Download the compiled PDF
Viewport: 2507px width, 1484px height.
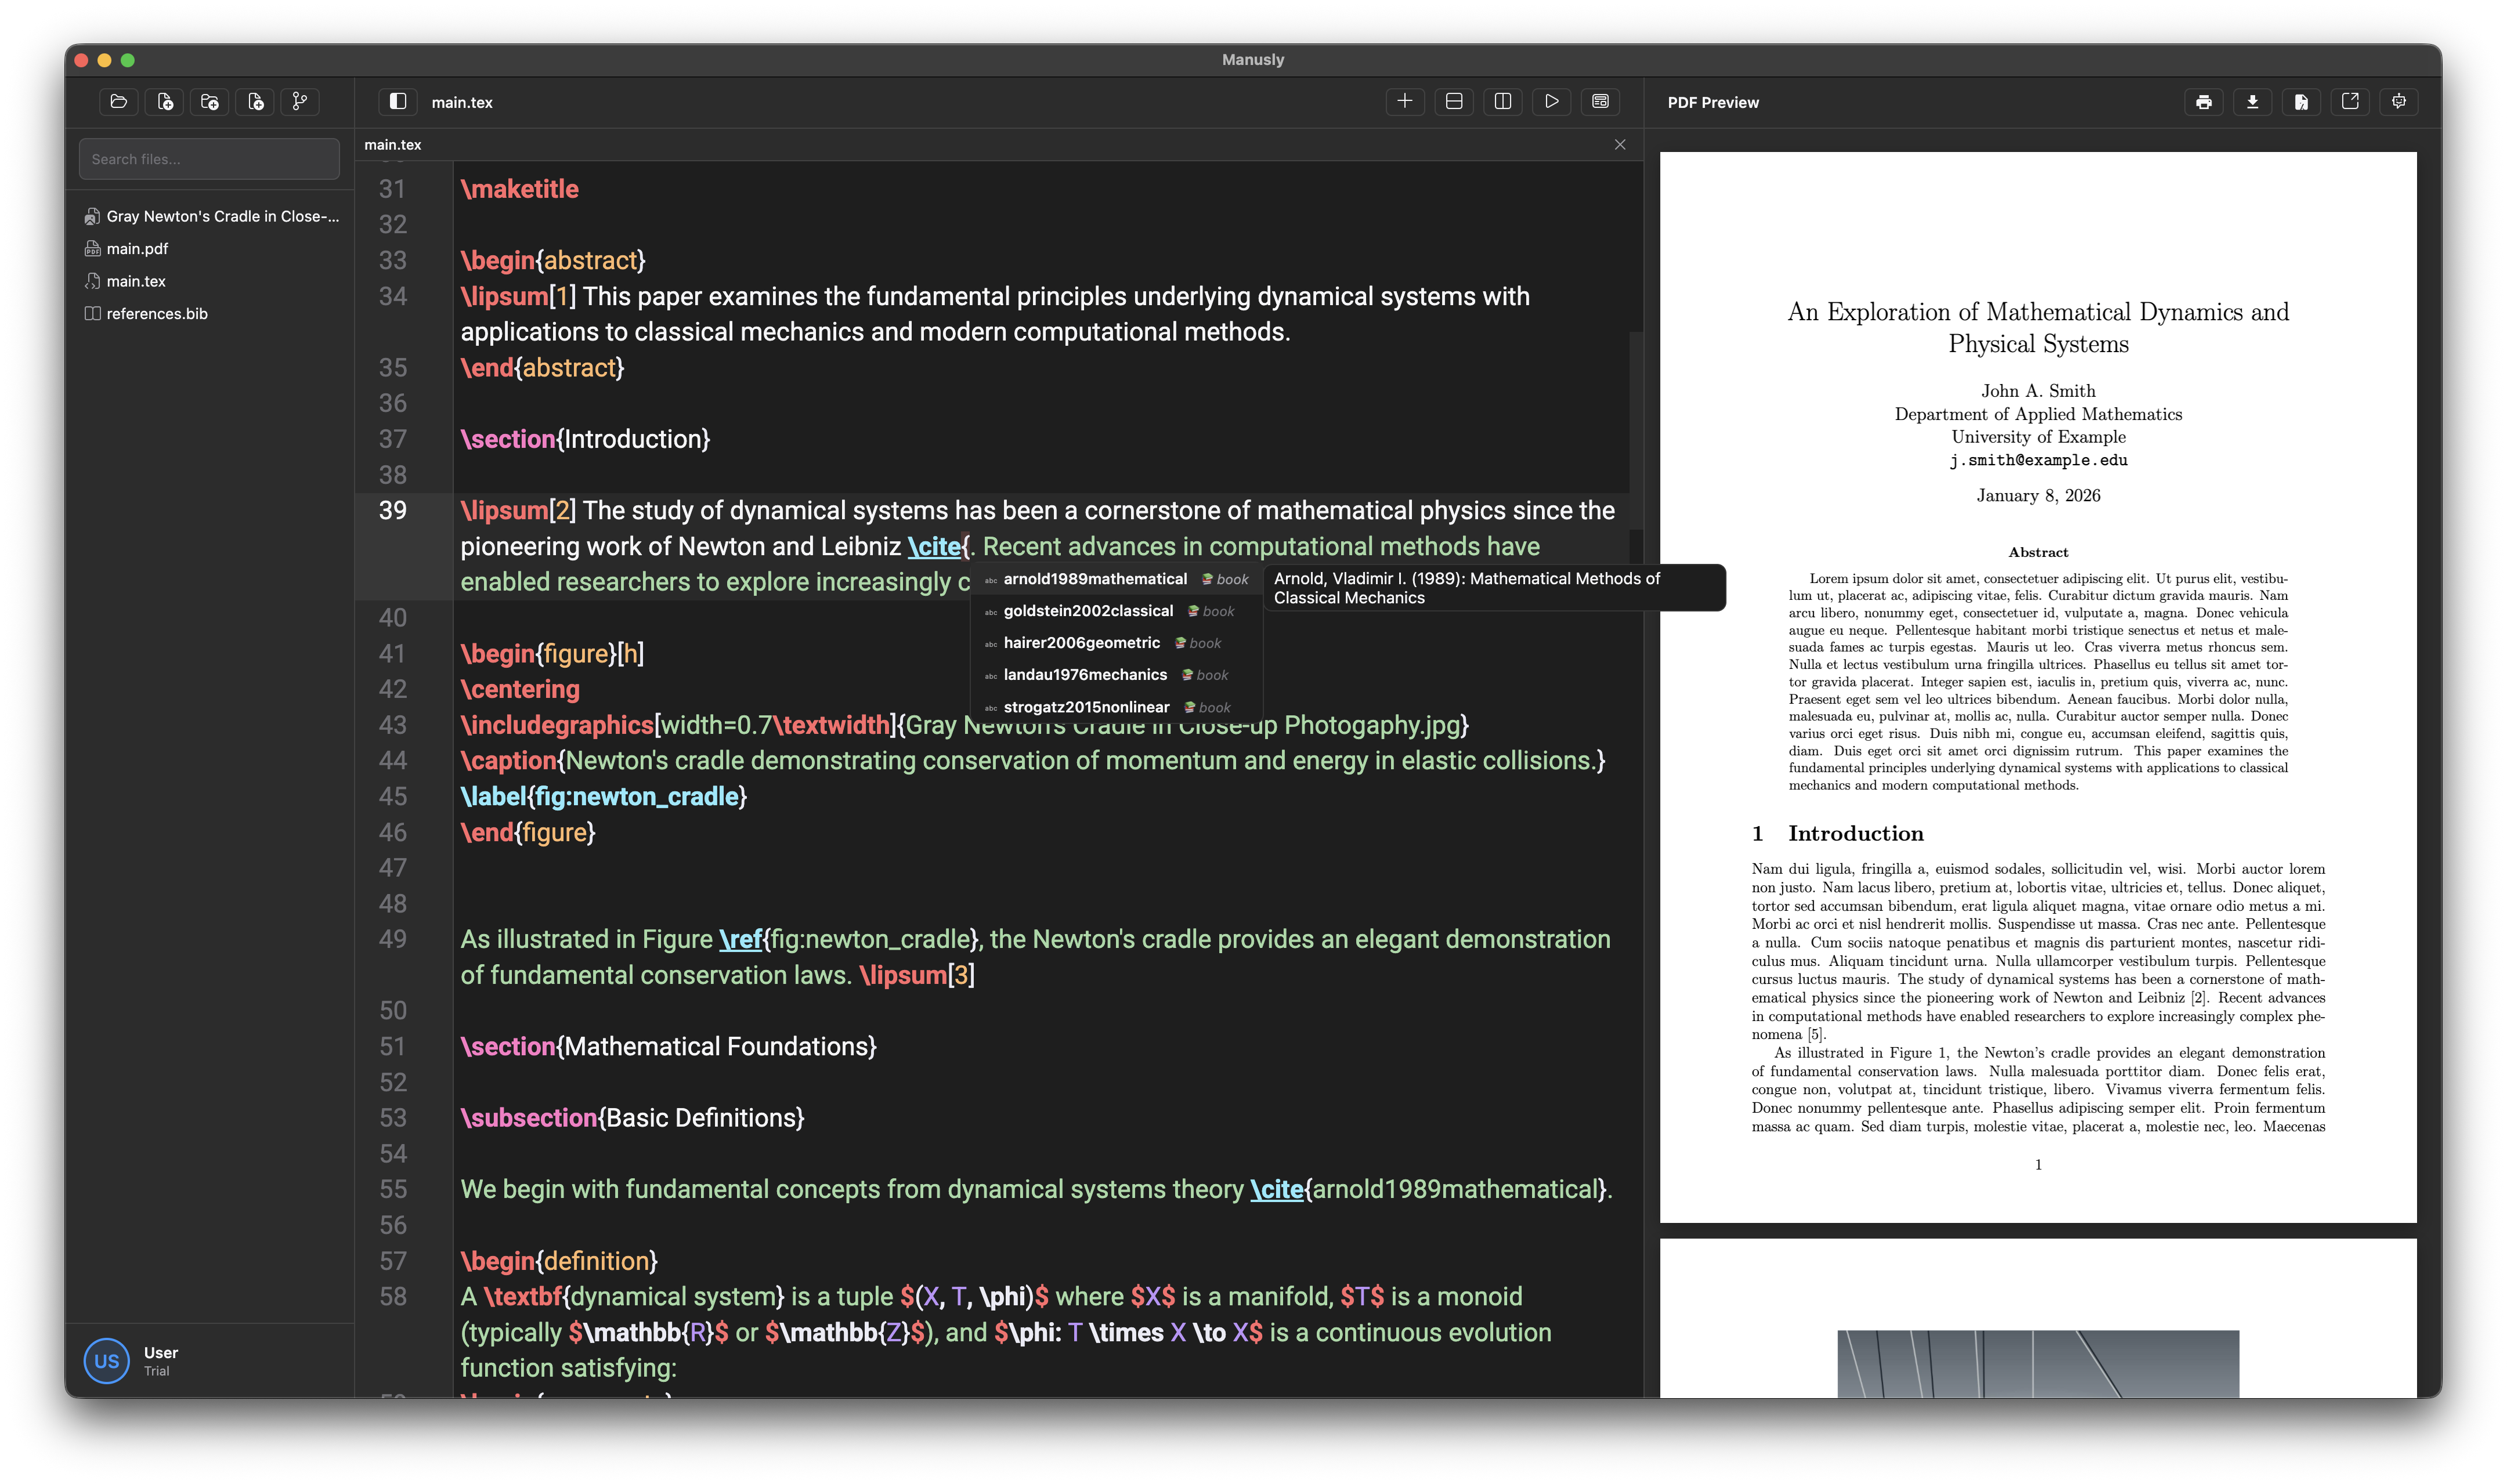(2252, 101)
